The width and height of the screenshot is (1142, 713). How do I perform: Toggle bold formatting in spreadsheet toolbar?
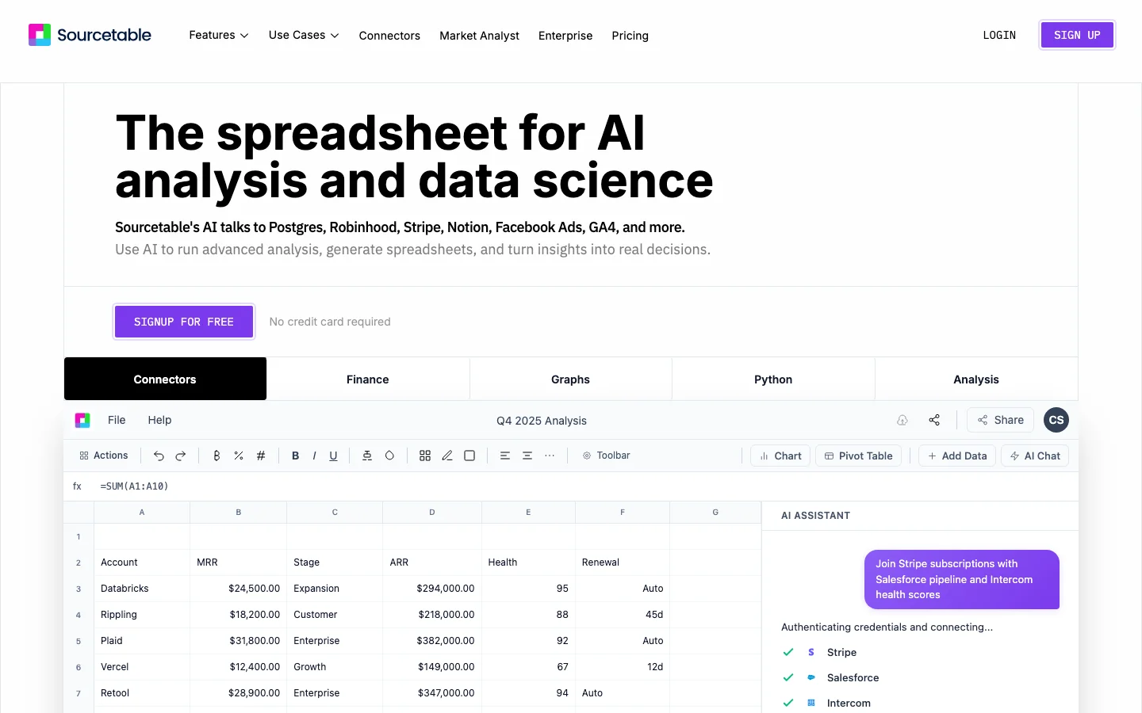pyautogui.click(x=295, y=456)
